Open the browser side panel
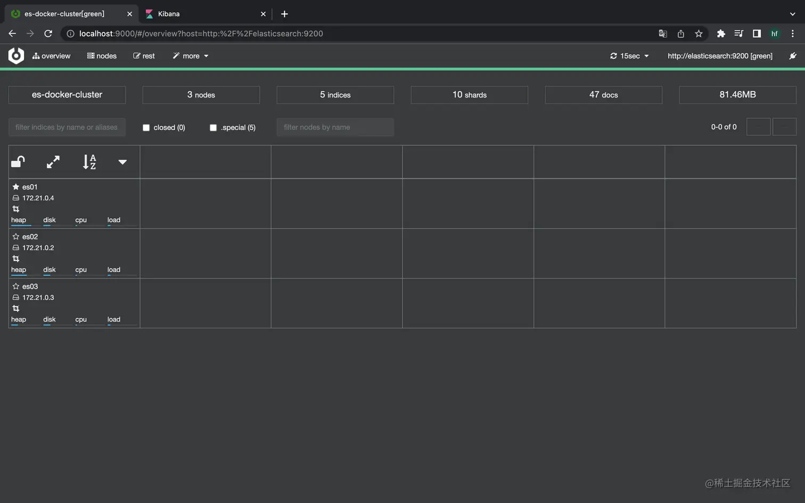 (757, 34)
